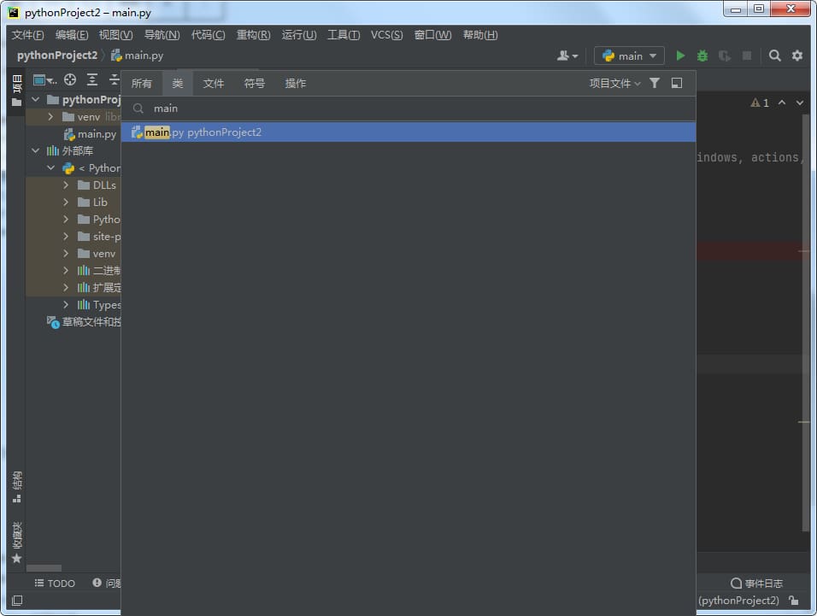Click the lock icon in status bar
The width and height of the screenshot is (817, 616).
[x=794, y=601]
